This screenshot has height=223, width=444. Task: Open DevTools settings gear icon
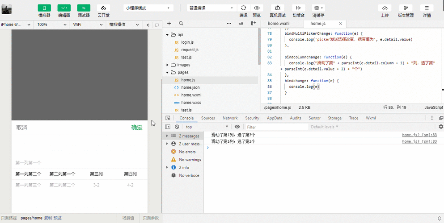coord(440,127)
